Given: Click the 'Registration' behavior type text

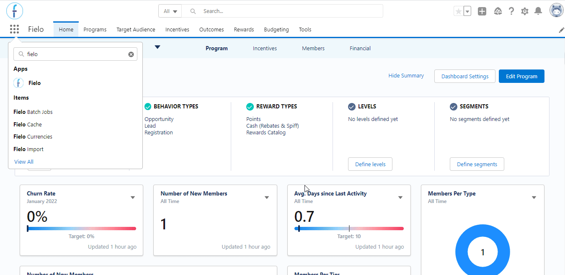Looking at the screenshot, I should click(x=159, y=132).
